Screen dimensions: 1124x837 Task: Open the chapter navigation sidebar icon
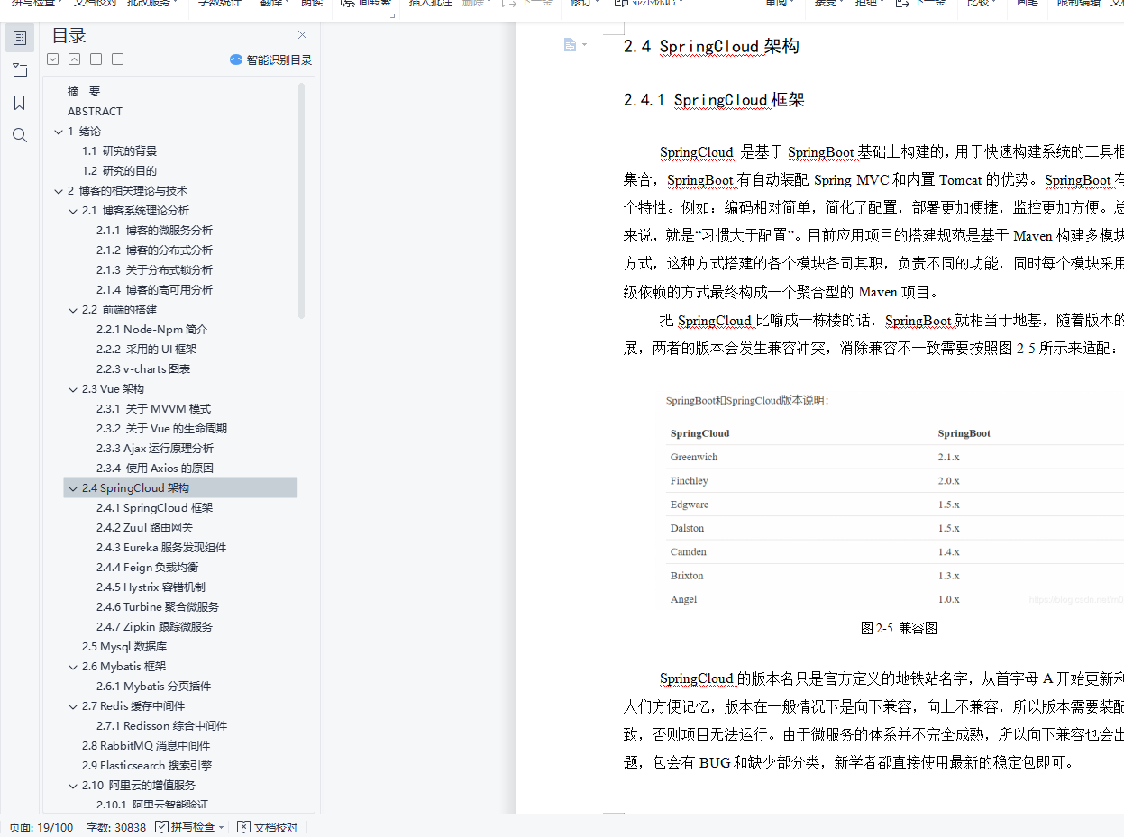coord(20,70)
